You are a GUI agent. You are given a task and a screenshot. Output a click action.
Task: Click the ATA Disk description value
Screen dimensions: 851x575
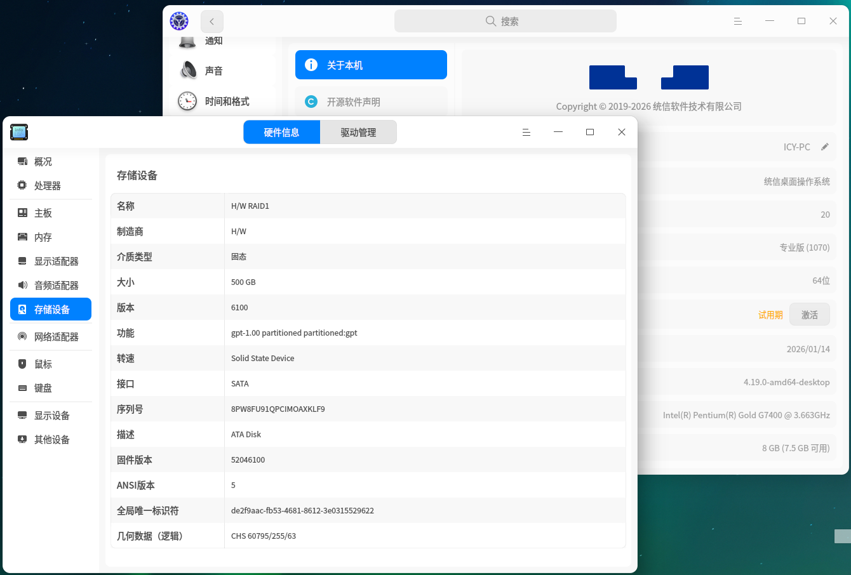(x=246, y=435)
